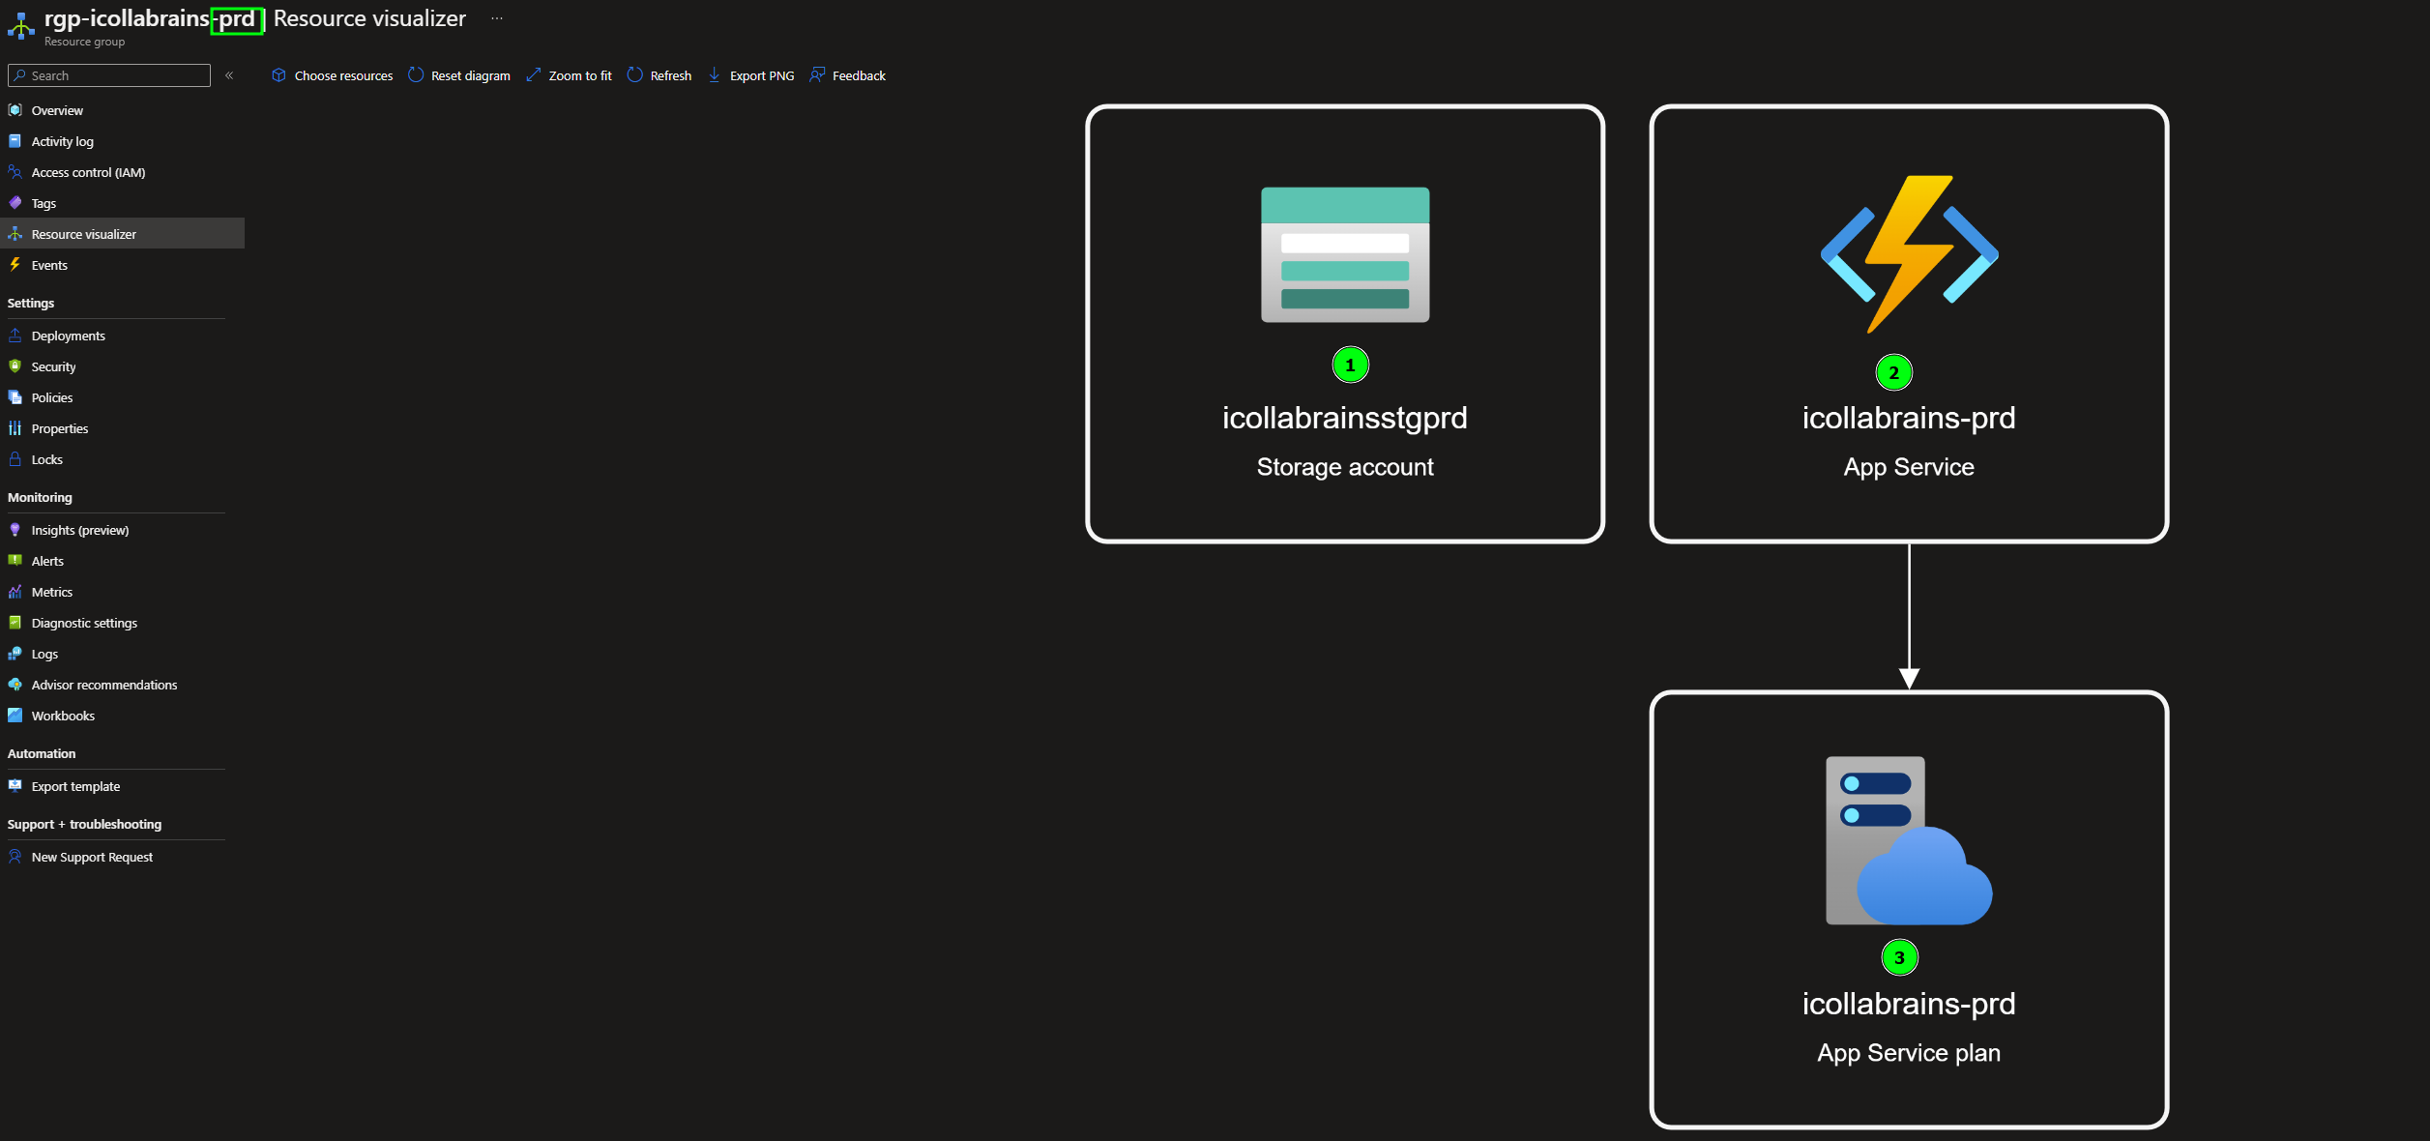This screenshot has height=1141, width=2430.
Task: Click the Zoom to fit arrow icon
Action: pos(533,75)
